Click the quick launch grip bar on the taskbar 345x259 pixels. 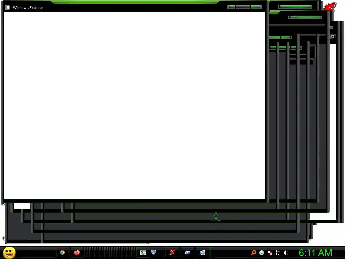click(110, 252)
